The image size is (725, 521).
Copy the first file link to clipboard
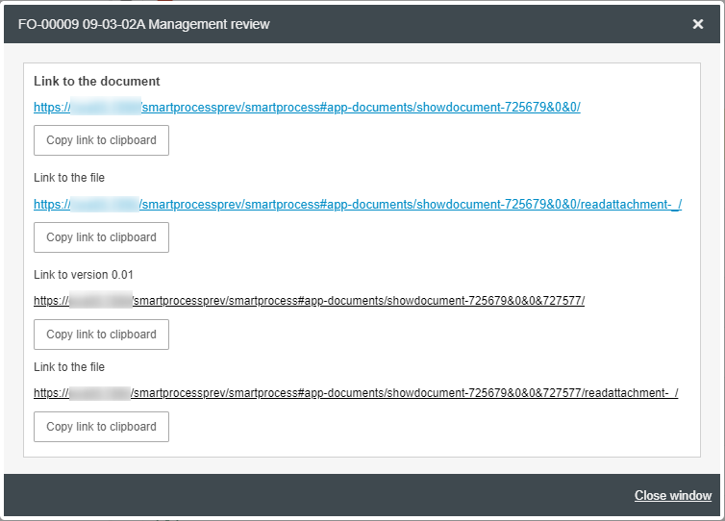(x=101, y=237)
